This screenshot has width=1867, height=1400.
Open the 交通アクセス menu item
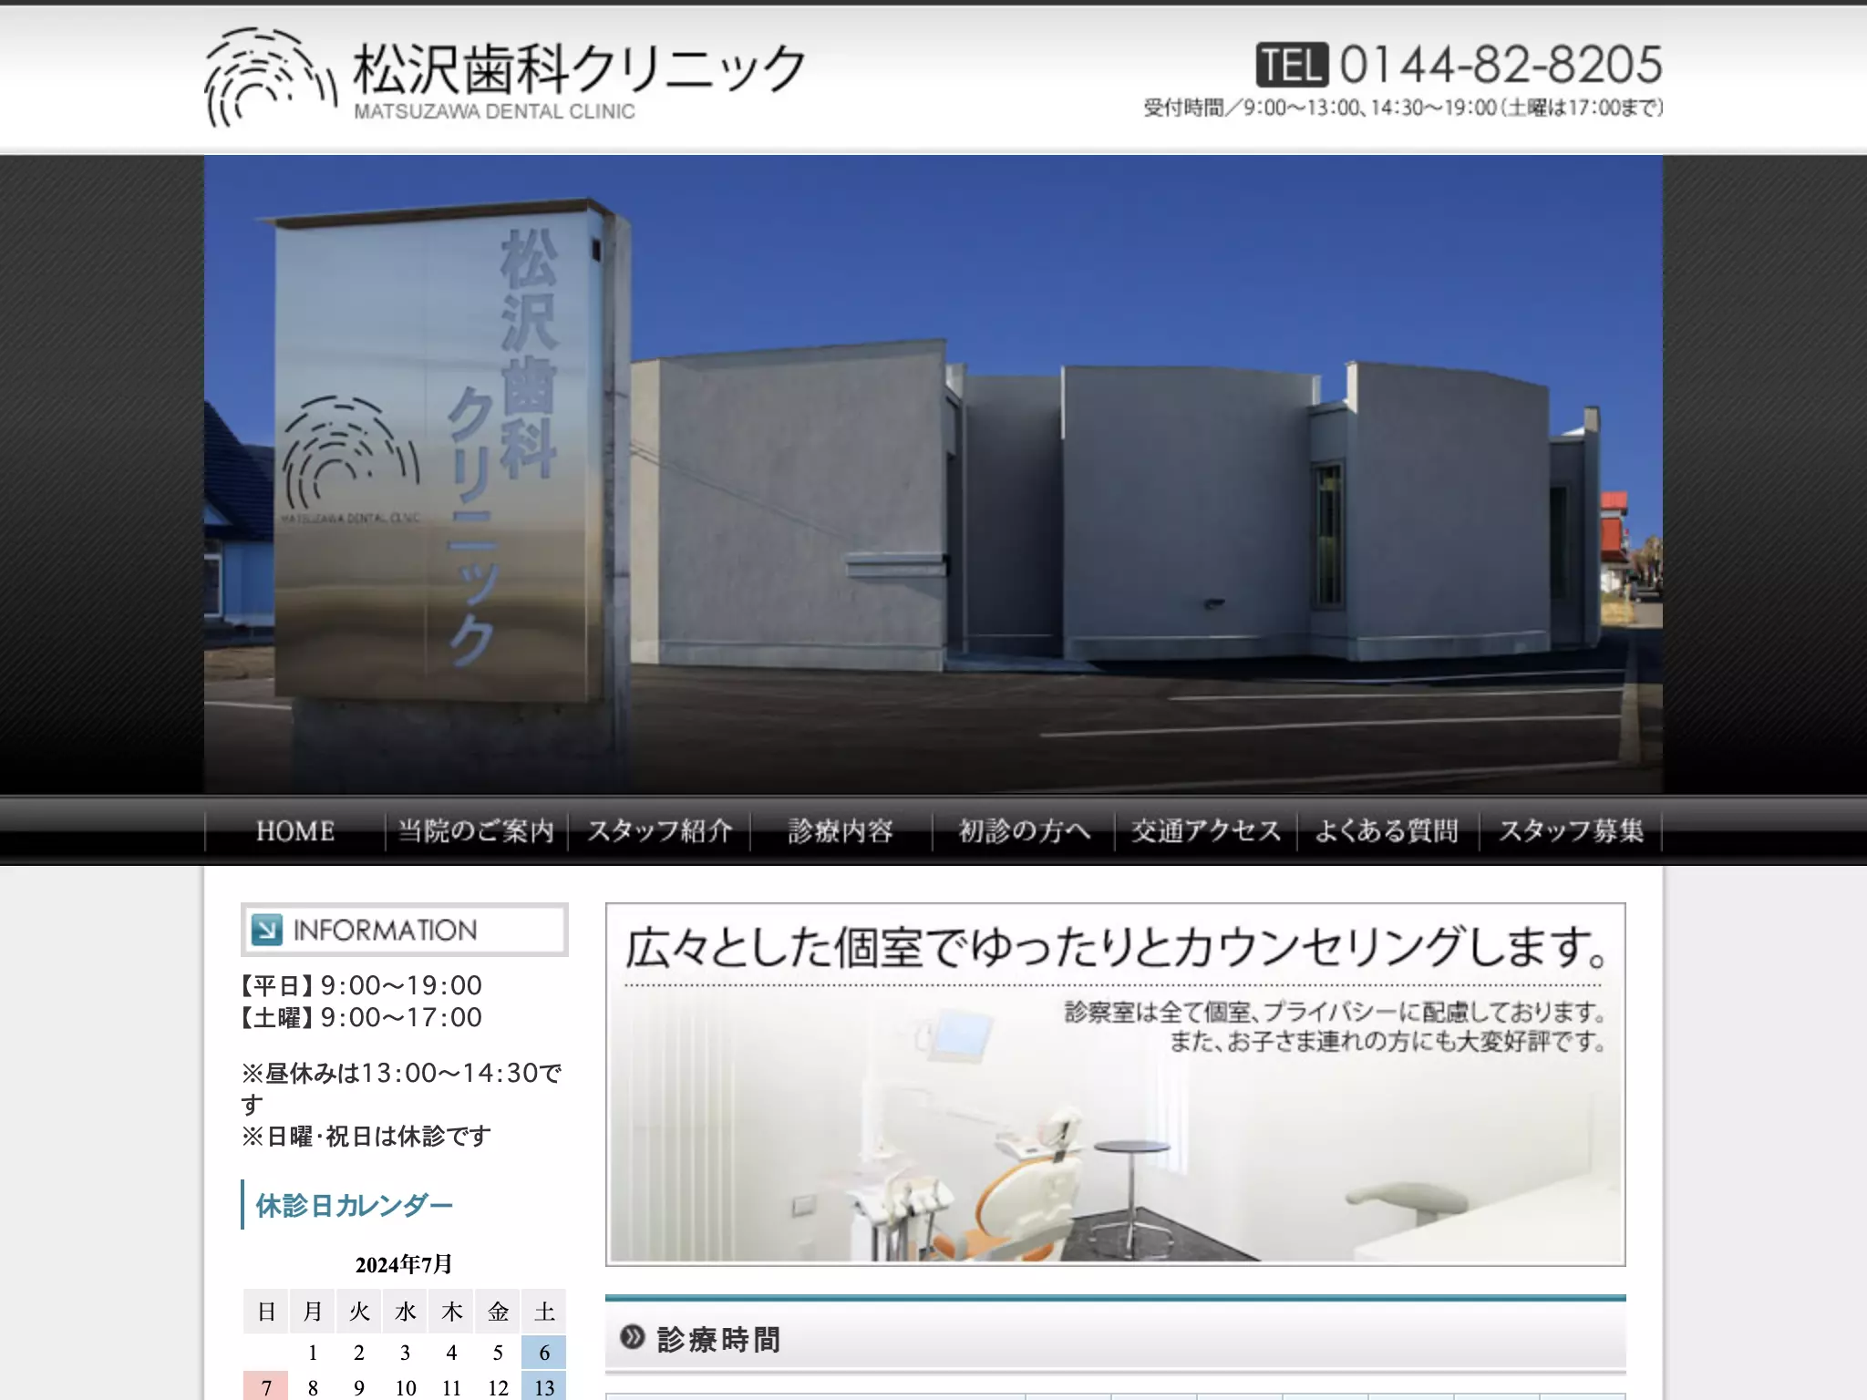(1206, 831)
